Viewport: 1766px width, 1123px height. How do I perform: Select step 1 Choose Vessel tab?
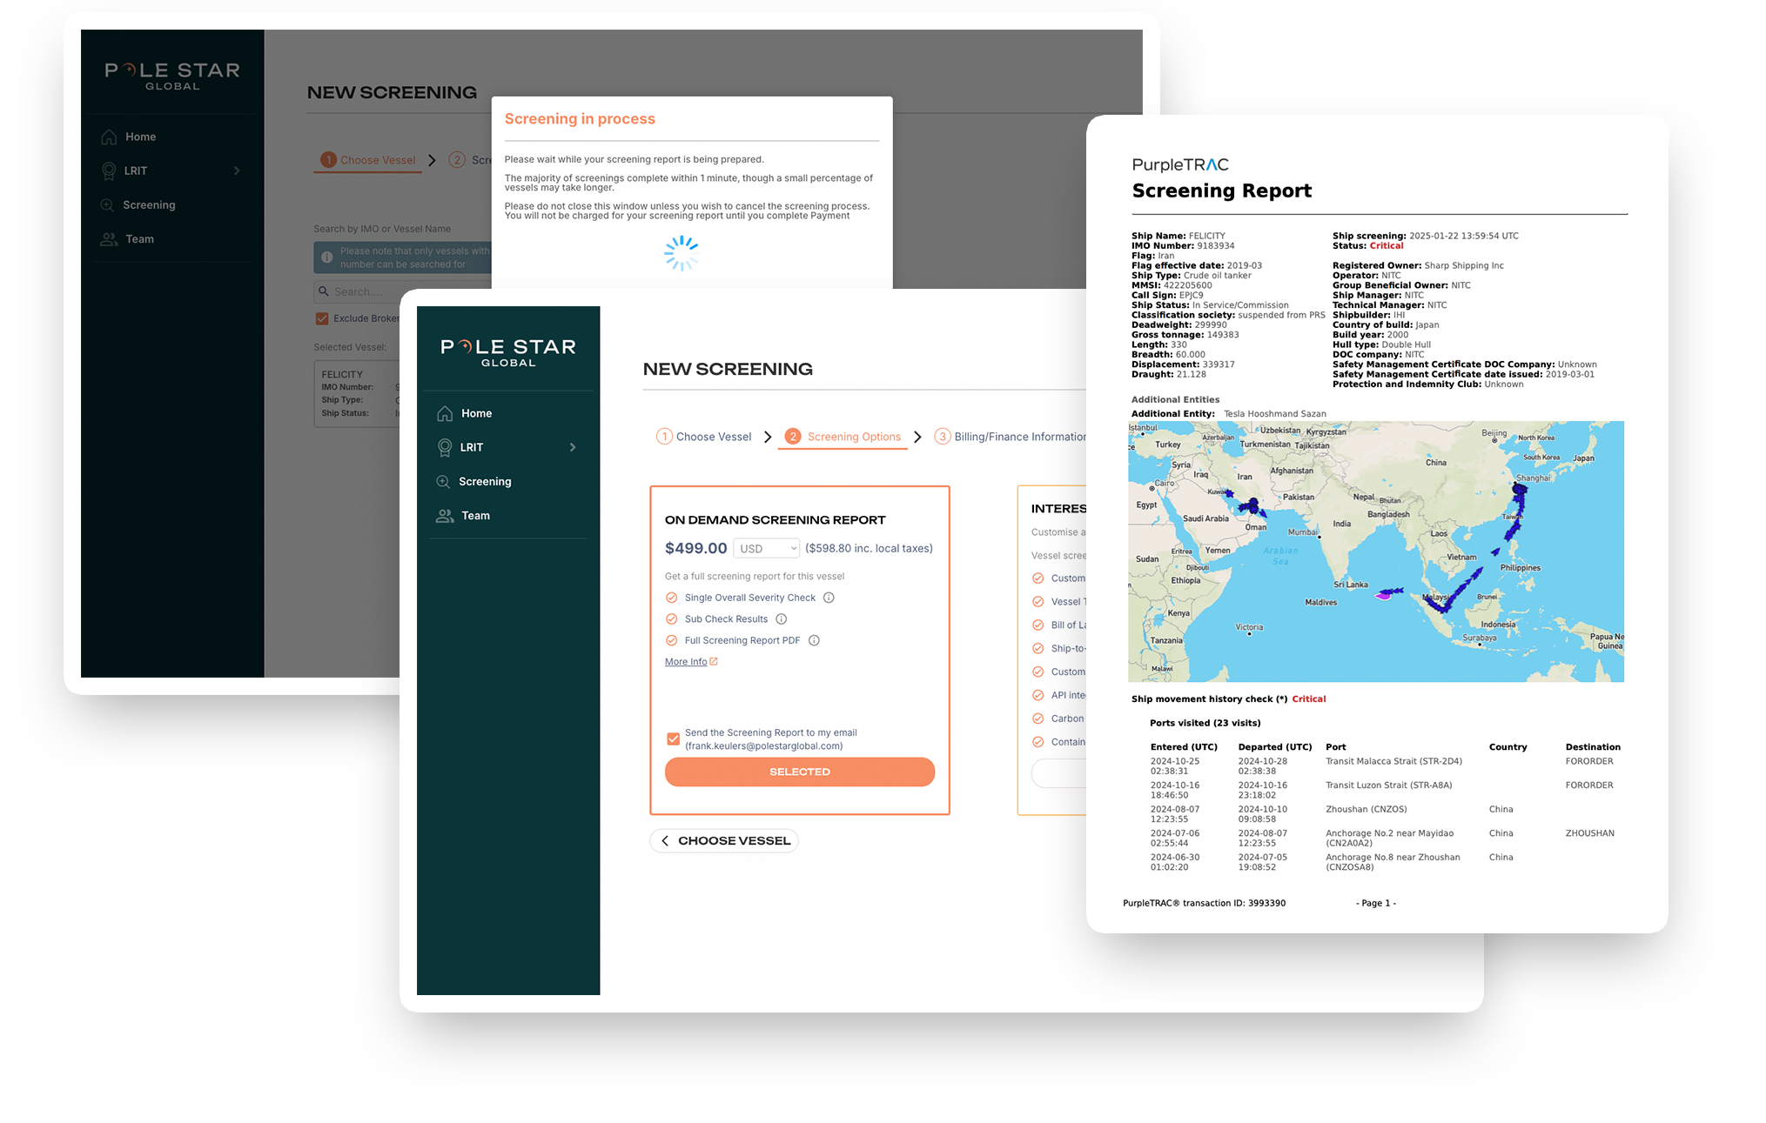pos(703,437)
